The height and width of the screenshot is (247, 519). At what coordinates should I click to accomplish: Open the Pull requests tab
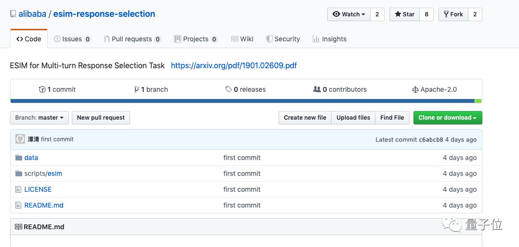point(132,39)
